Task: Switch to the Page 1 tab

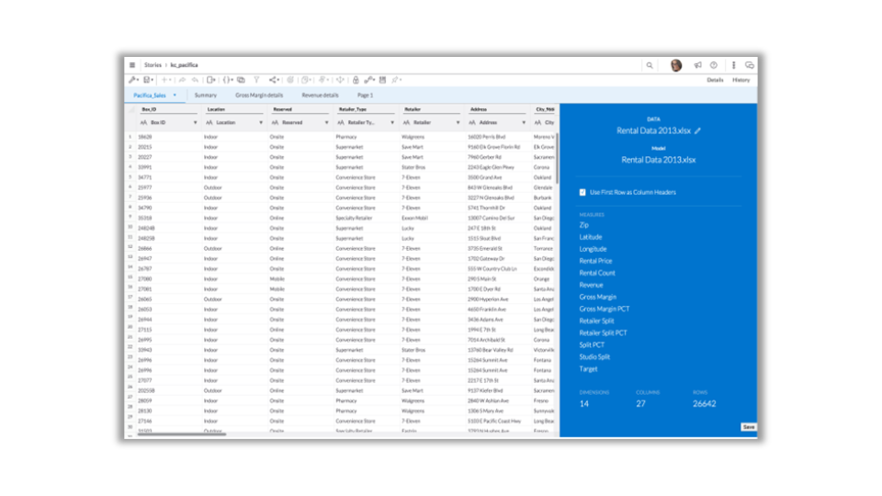Action: tap(365, 95)
